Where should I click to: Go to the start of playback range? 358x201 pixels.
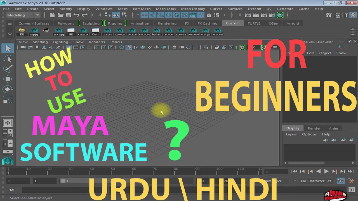click(294, 171)
